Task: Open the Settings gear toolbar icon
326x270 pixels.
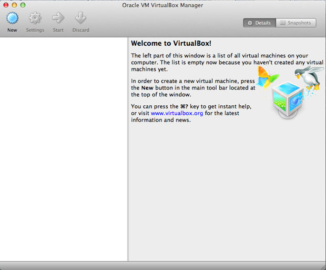Action: (35, 18)
